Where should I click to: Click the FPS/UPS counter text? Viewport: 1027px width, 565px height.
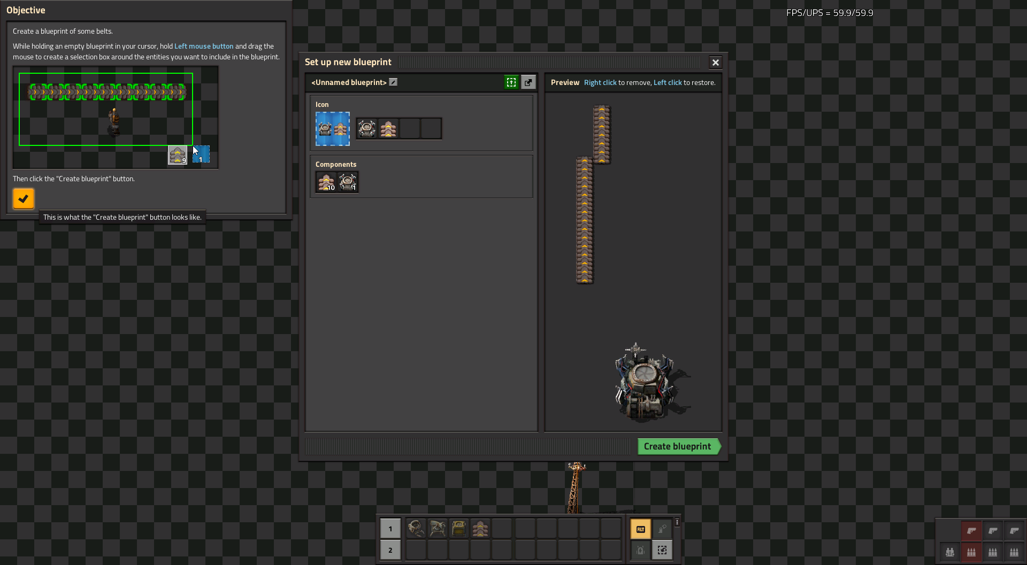830,13
